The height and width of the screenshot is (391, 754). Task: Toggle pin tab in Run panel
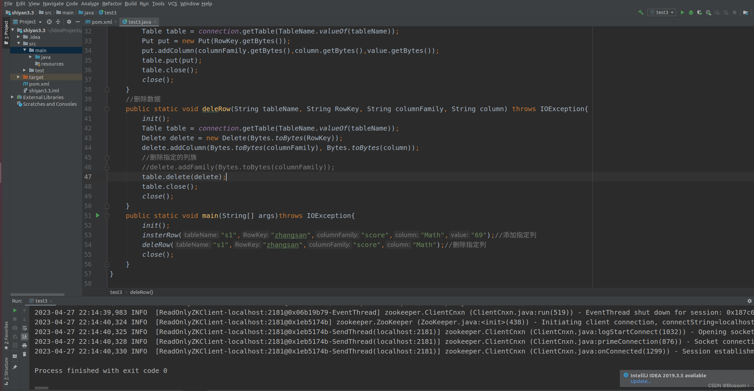(x=15, y=367)
